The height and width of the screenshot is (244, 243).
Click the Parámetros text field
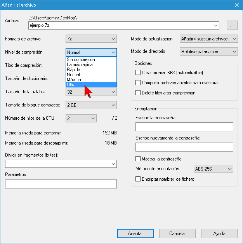61,184
